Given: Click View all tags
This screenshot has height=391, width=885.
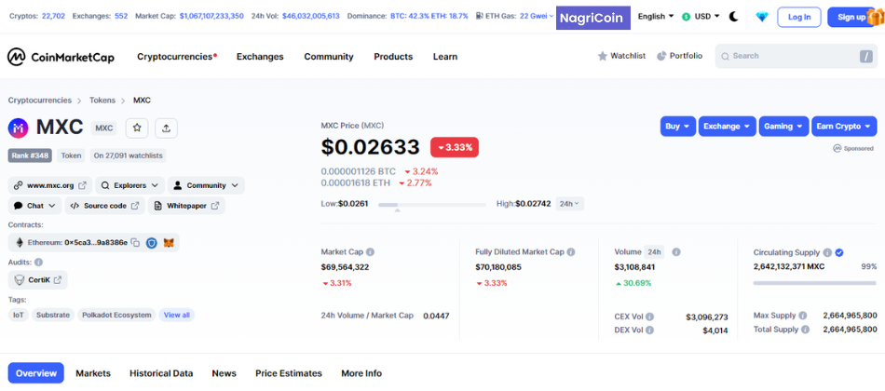Looking at the screenshot, I should click(x=177, y=315).
